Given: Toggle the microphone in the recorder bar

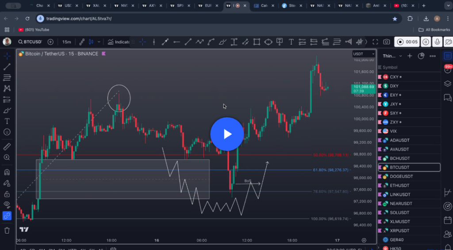Looking at the screenshot, I should [x=438, y=42].
